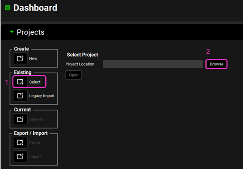Image resolution: width=243 pixels, height=169 pixels.
Task: Click the green Dashboard grid icon
Action: (7, 8)
